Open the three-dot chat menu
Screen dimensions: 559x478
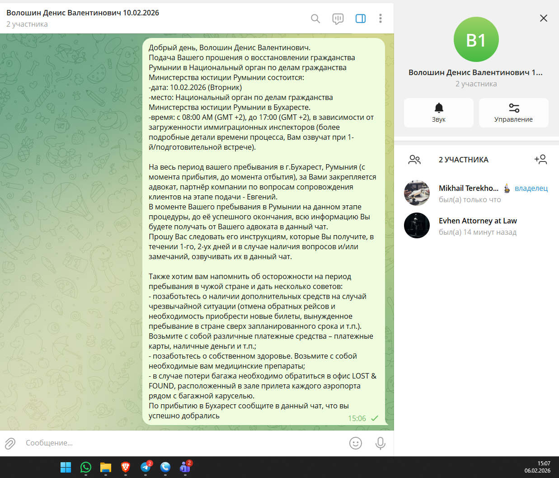(x=380, y=18)
